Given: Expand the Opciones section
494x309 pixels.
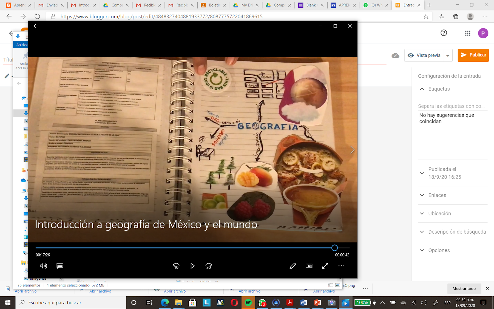Looking at the screenshot, I should tap(422, 250).
